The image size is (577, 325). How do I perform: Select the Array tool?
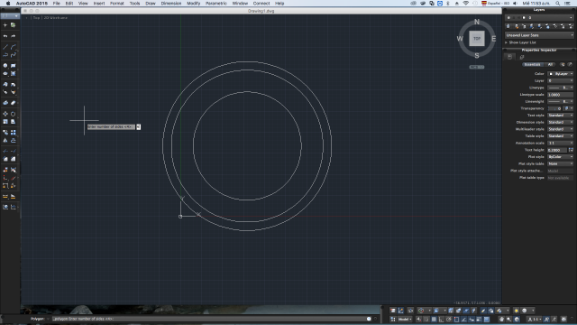(x=14, y=133)
